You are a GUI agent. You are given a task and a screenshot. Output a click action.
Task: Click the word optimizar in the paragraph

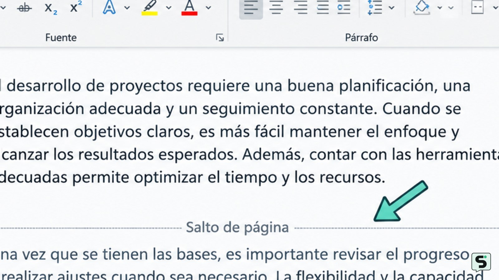pyautogui.click(x=168, y=178)
